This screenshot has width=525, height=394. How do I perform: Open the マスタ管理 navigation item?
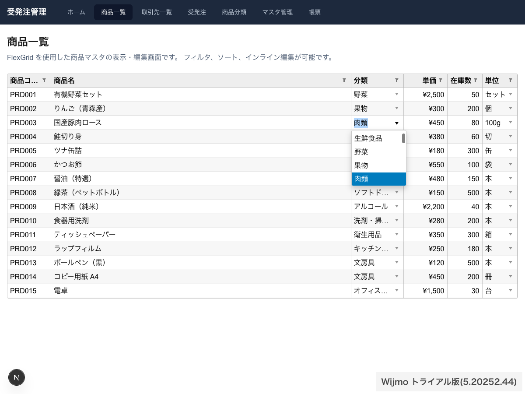[x=277, y=12]
